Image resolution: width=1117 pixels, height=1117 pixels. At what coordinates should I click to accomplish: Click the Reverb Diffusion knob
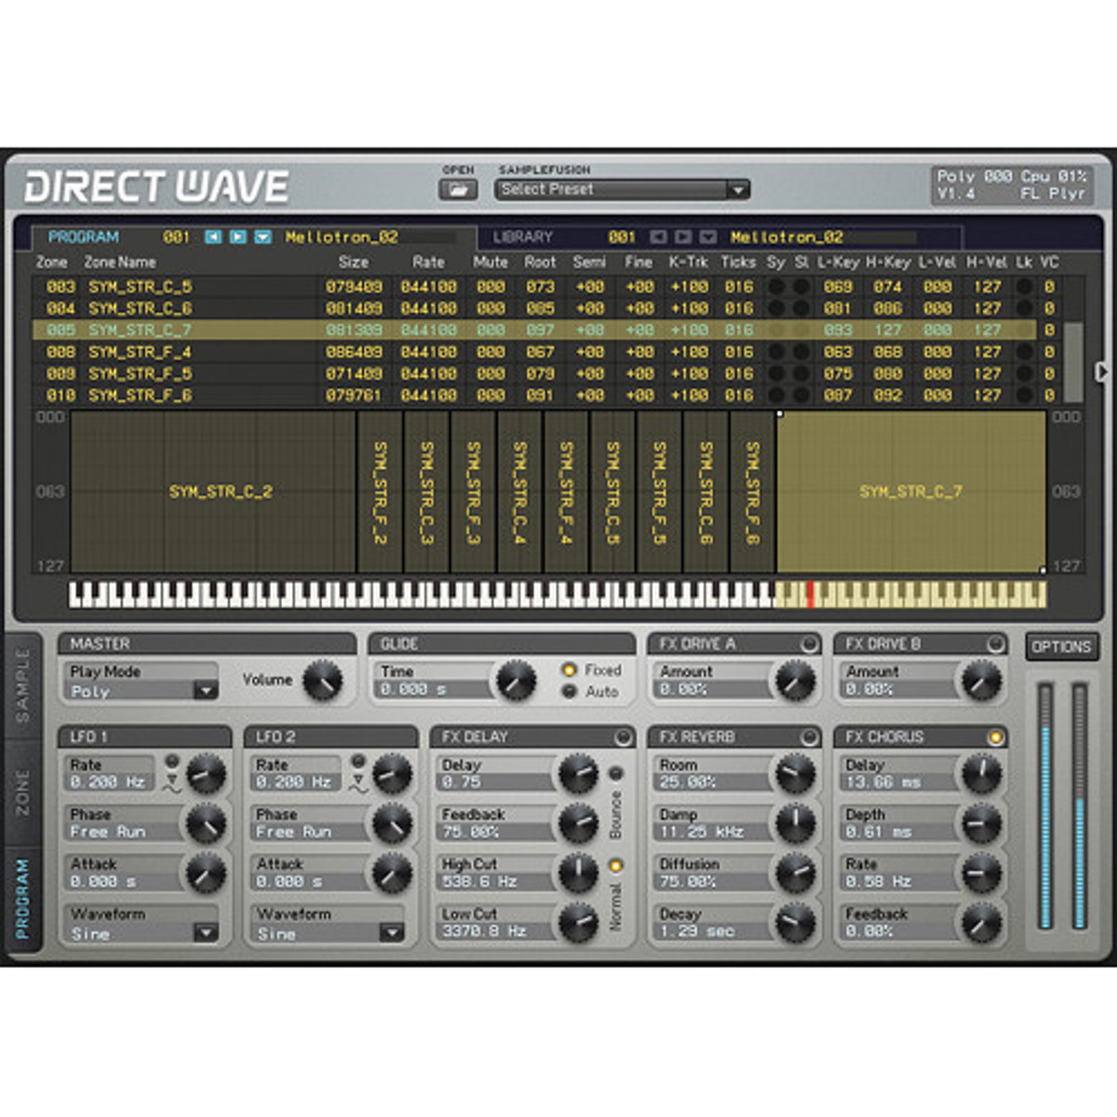tap(795, 873)
